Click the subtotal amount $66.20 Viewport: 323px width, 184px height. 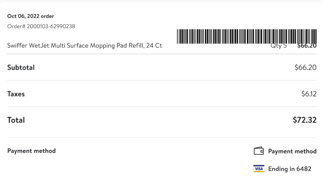click(x=306, y=67)
